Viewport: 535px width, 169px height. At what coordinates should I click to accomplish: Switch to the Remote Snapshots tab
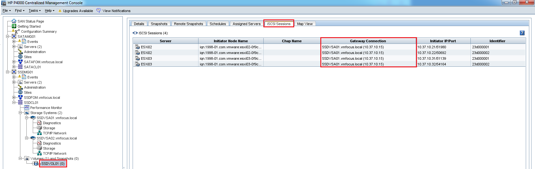[188, 24]
